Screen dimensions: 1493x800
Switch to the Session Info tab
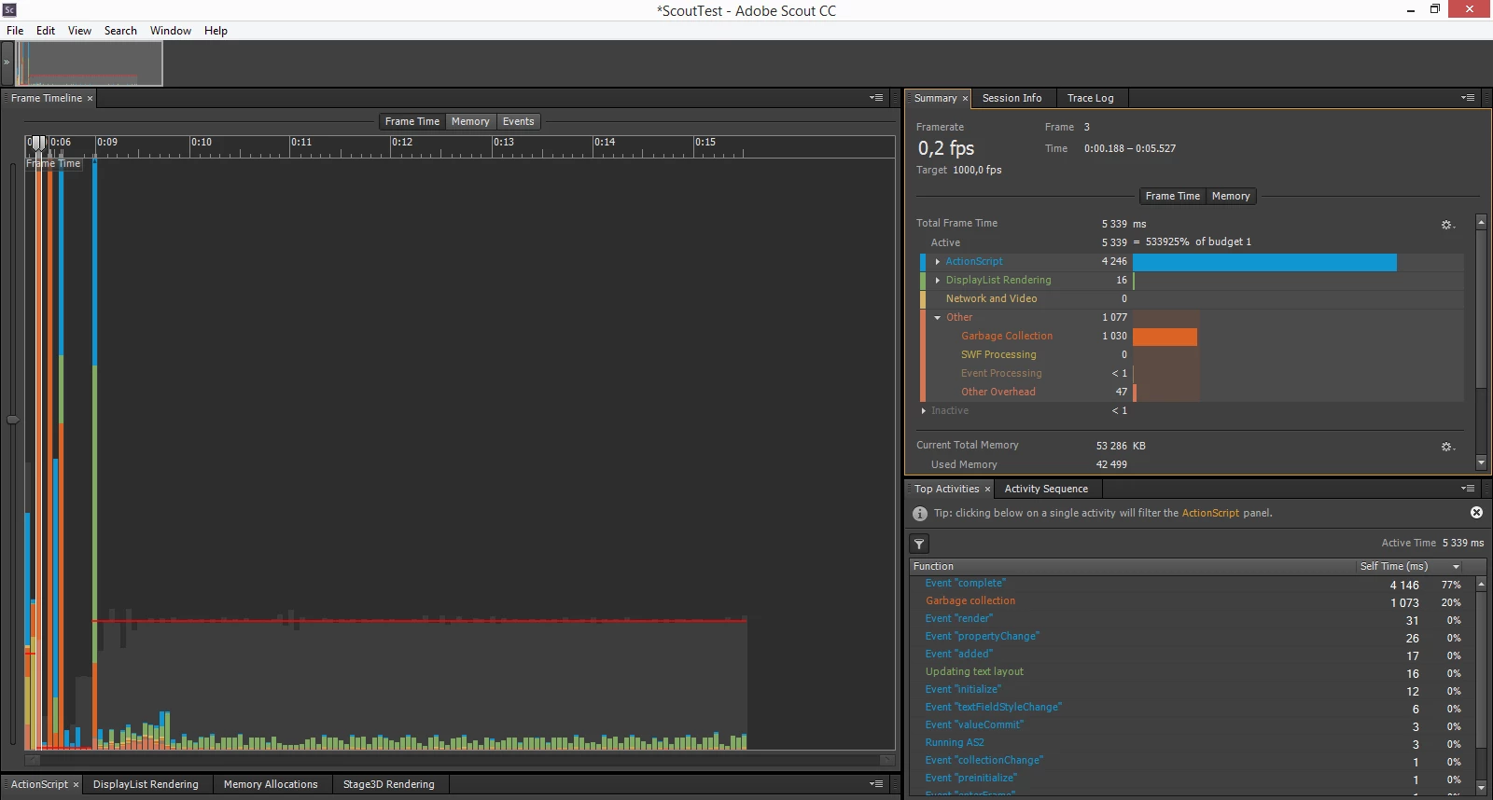click(x=1012, y=98)
